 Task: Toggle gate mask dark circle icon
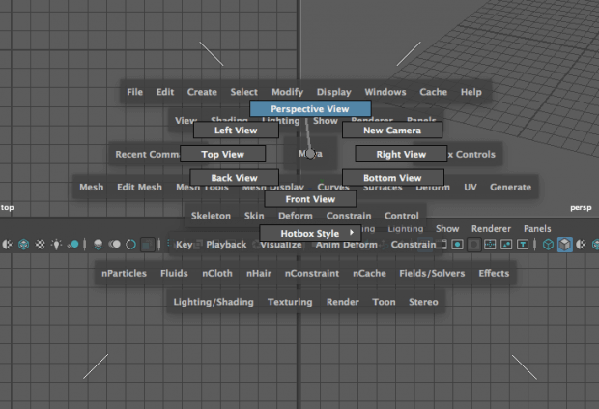pyautogui.click(x=473, y=244)
